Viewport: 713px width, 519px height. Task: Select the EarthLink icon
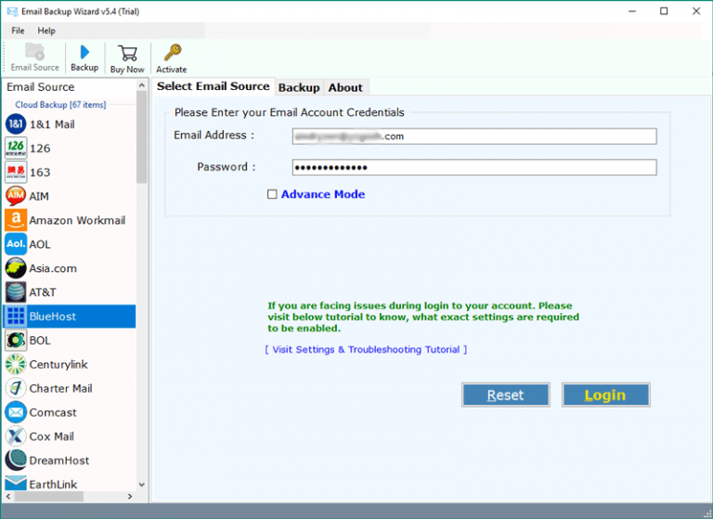pos(16,483)
